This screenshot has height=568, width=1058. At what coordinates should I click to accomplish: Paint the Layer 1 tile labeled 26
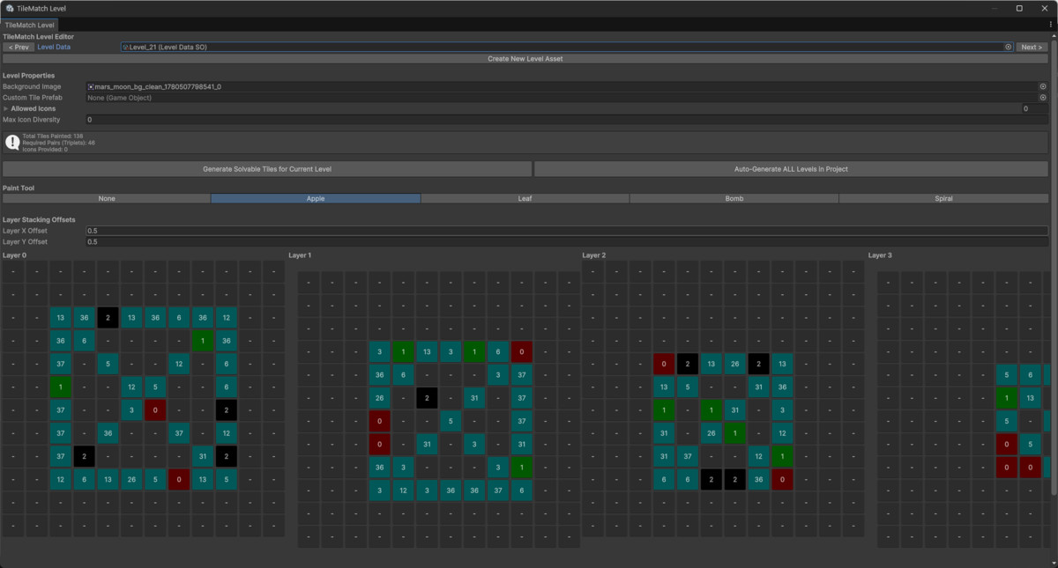(380, 398)
